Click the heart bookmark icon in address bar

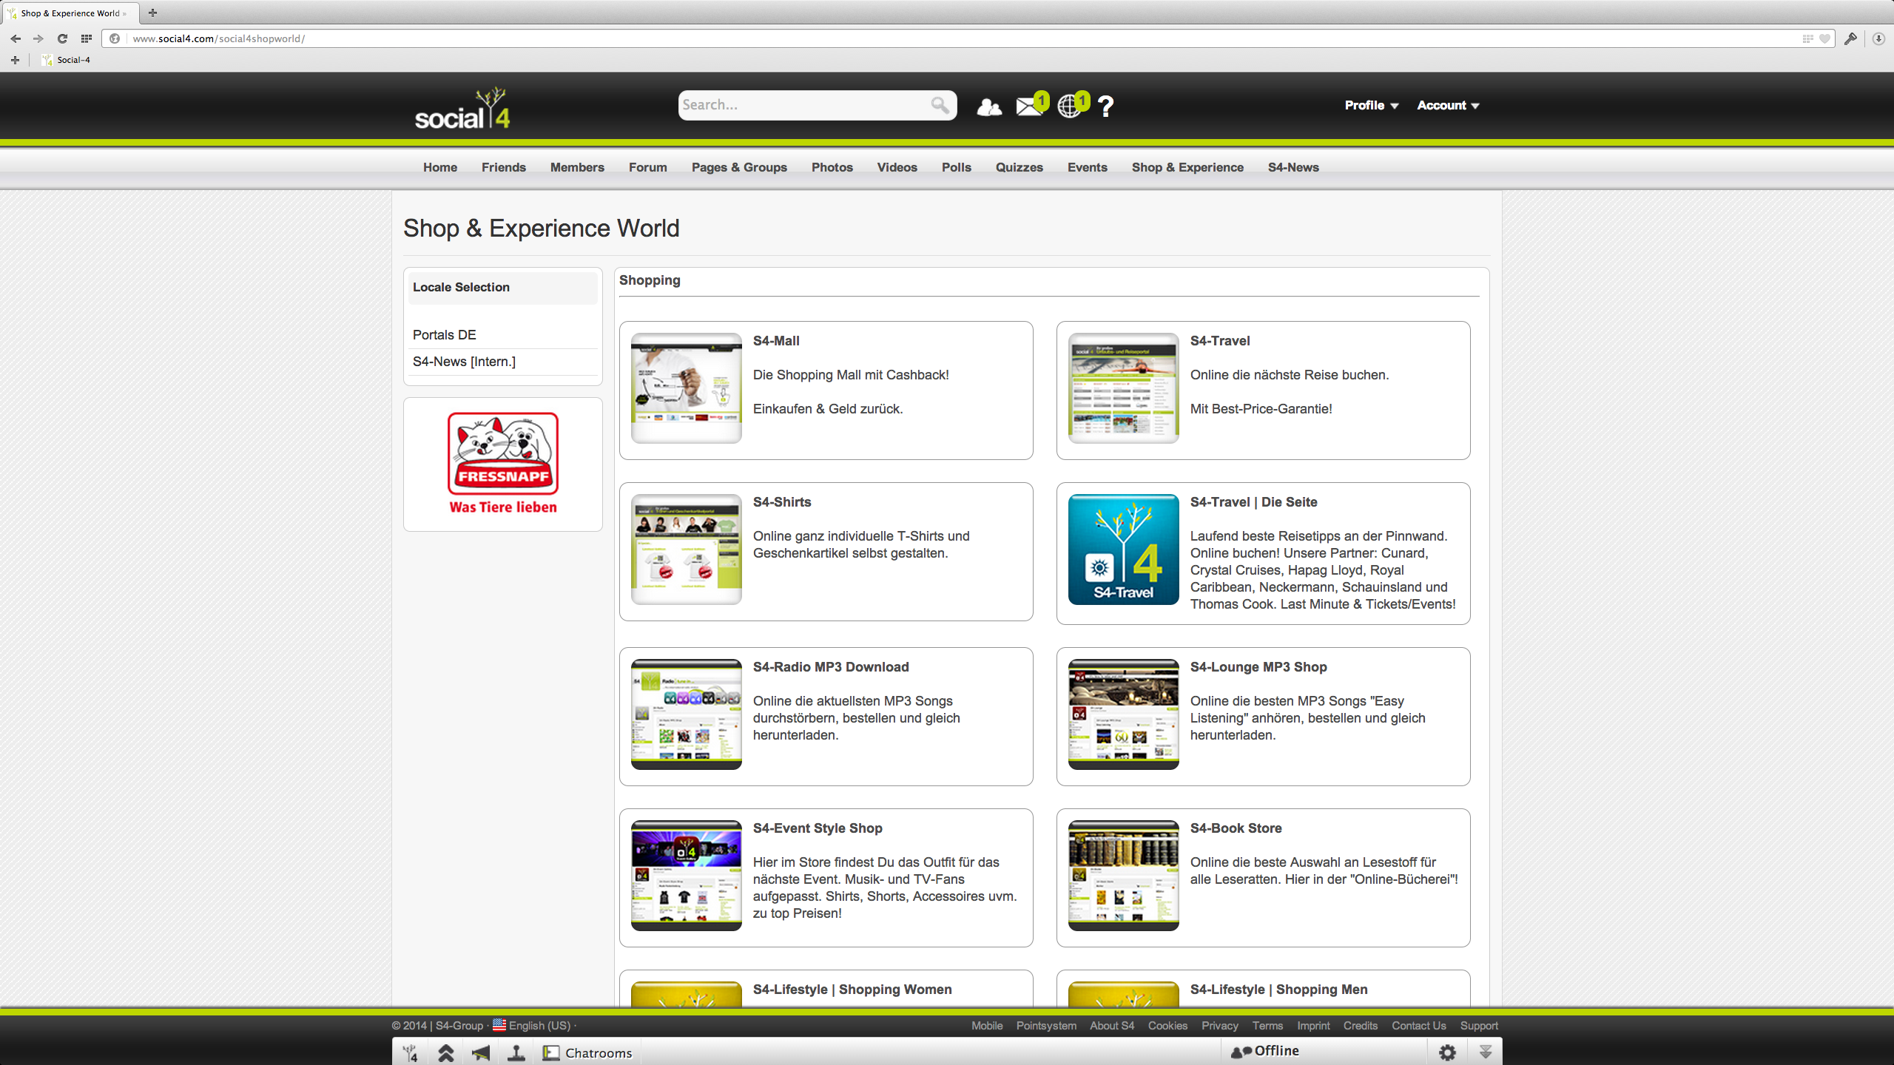click(x=1825, y=38)
